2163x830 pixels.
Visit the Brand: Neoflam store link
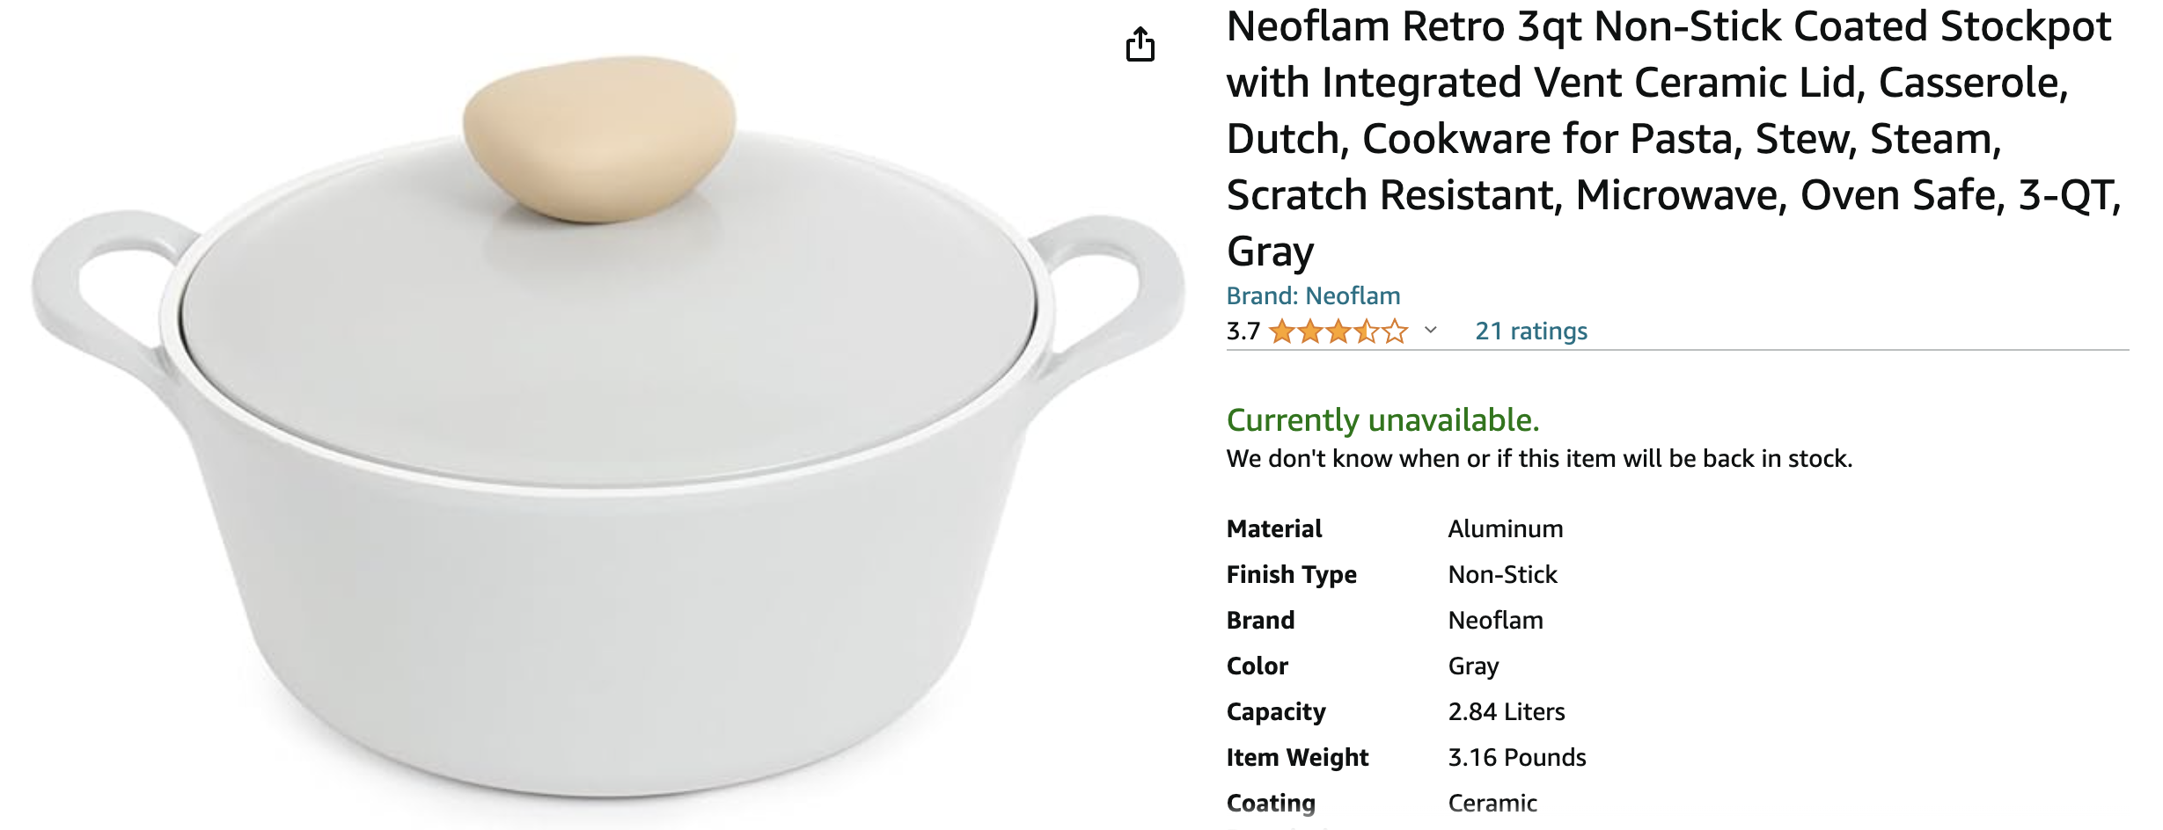coord(1313,295)
